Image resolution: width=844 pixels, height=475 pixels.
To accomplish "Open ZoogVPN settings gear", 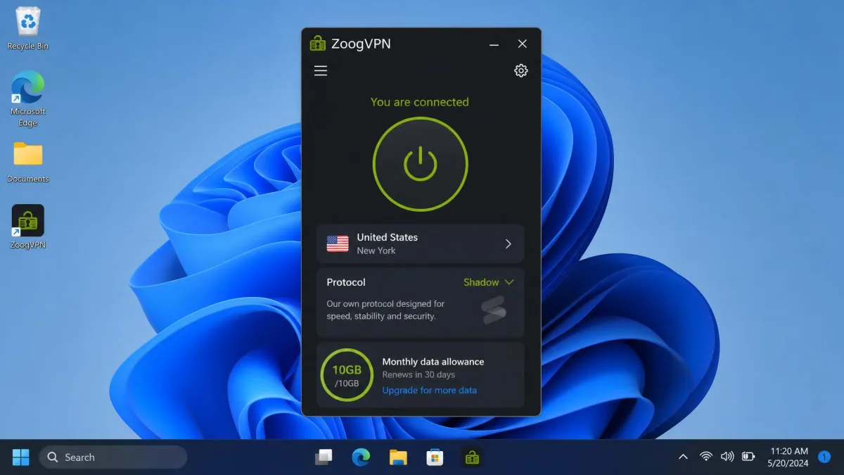I will coord(521,70).
